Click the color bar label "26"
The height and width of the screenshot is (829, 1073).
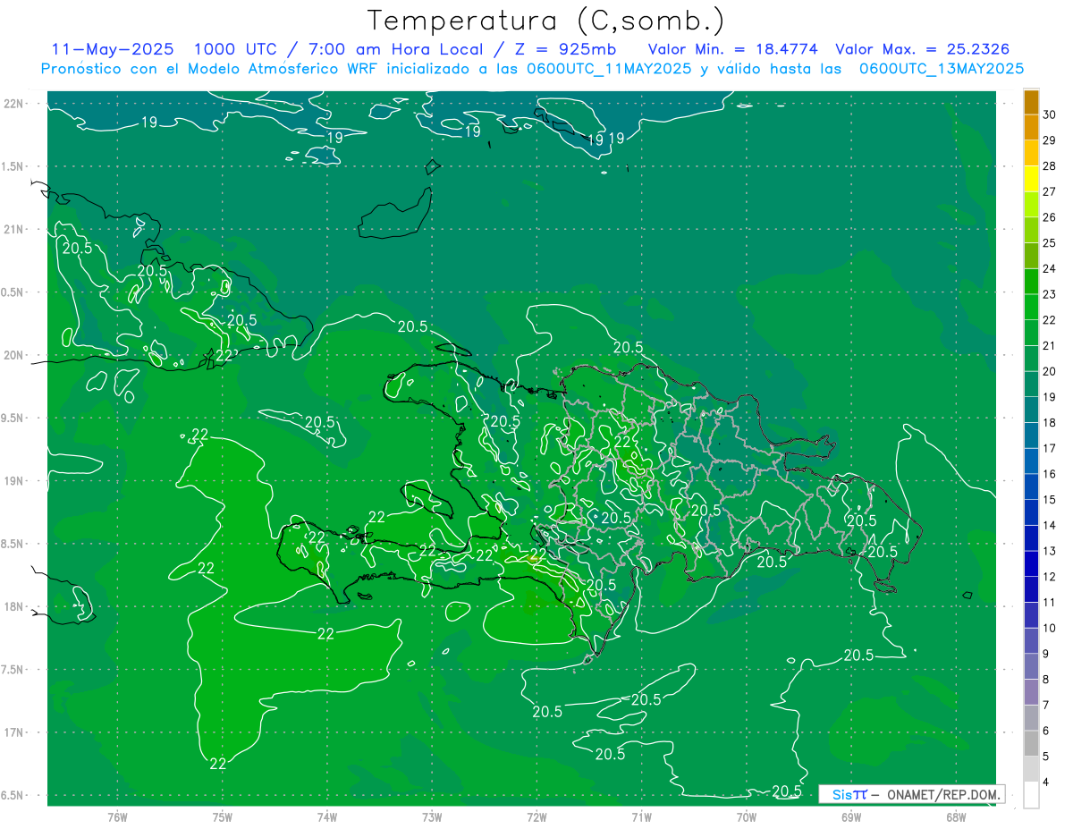tap(1050, 217)
